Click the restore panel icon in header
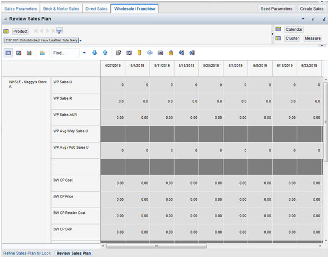The image size is (329, 258). tap(313, 19)
